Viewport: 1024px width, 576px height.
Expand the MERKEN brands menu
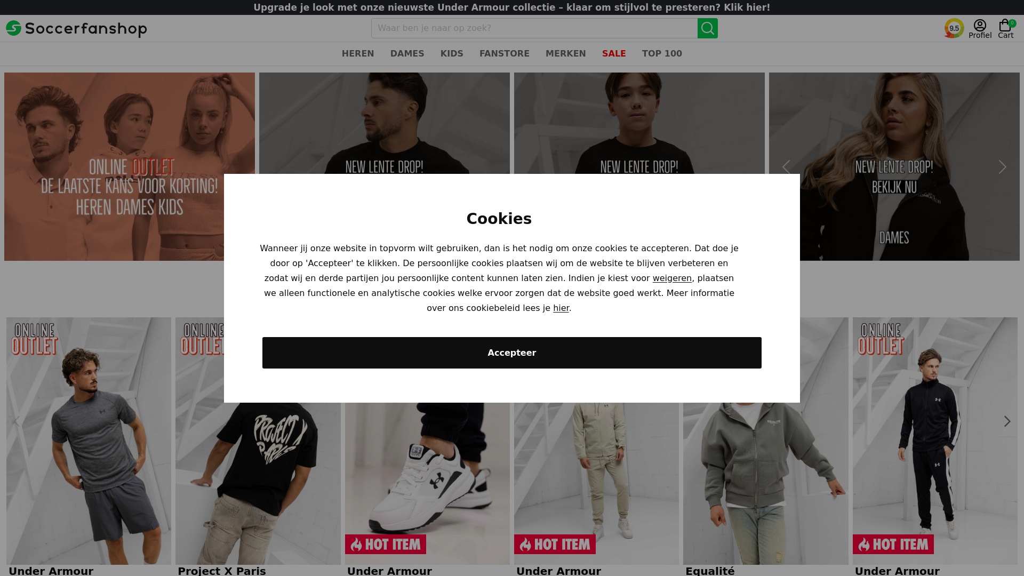click(565, 53)
